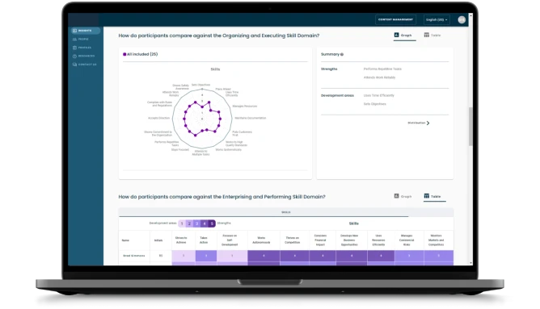Viewport: 540px width, 309px height.
Task: Click first row Works Autonomously score cell
Action: click(x=264, y=256)
